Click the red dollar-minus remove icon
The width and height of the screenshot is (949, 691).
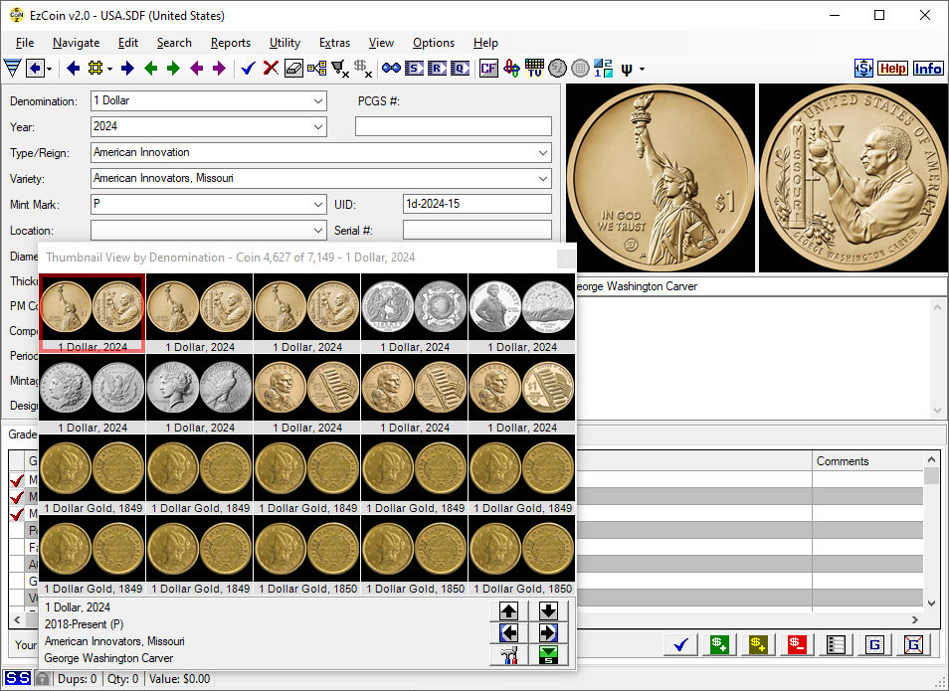coord(797,644)
